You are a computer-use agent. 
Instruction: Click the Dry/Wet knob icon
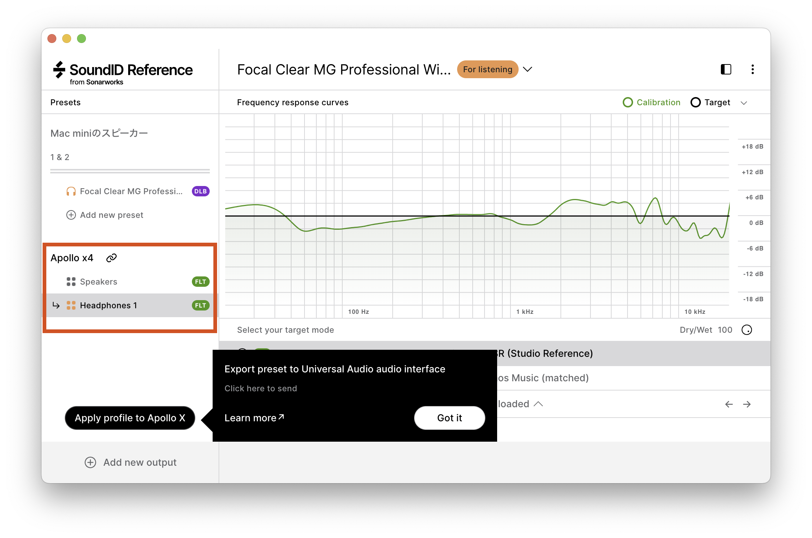point(747,330)
